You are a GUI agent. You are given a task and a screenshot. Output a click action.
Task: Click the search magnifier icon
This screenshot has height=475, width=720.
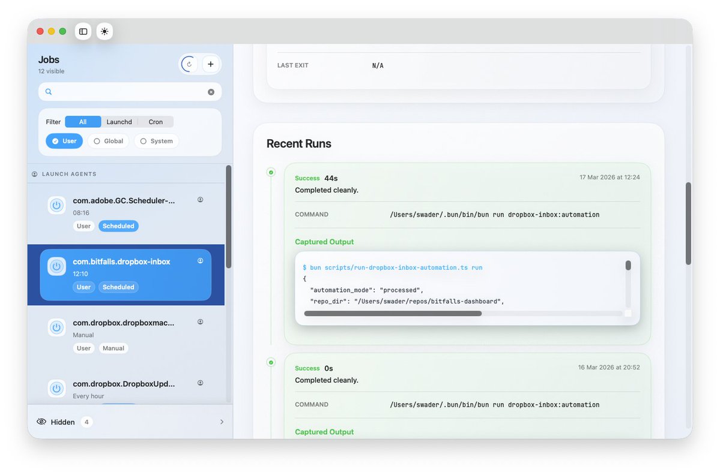tap(48, 92)
